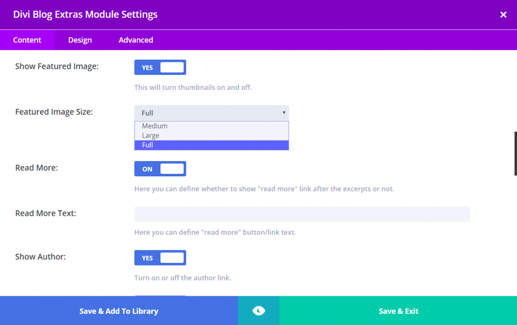517x325 pixels.
Task: Turn off the Read More switch
Action: [x=160, y=168]
